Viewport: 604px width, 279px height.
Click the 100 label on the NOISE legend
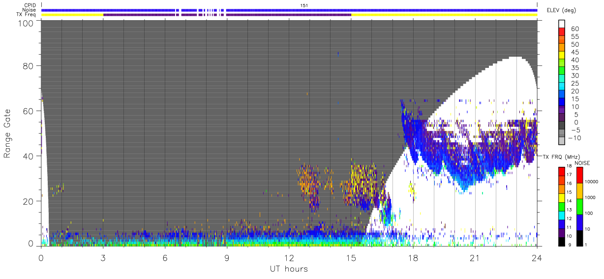click(590, 213)
